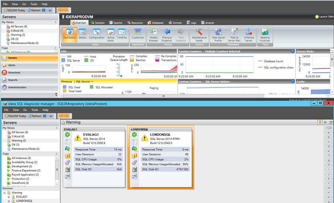Select Payroll Application (2) tag

pyautogui.click(x=25, y=175)
